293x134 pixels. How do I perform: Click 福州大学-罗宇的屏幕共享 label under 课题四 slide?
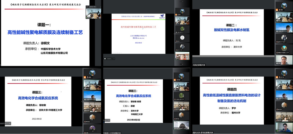203,133
